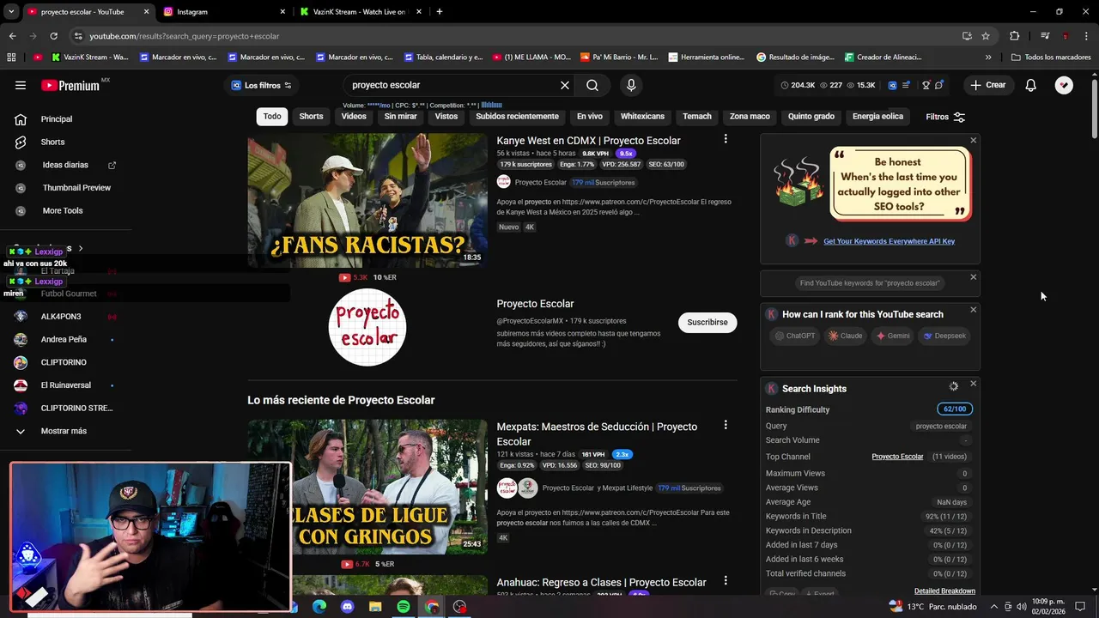Open Discord from the taskbar

pos(347,607)
